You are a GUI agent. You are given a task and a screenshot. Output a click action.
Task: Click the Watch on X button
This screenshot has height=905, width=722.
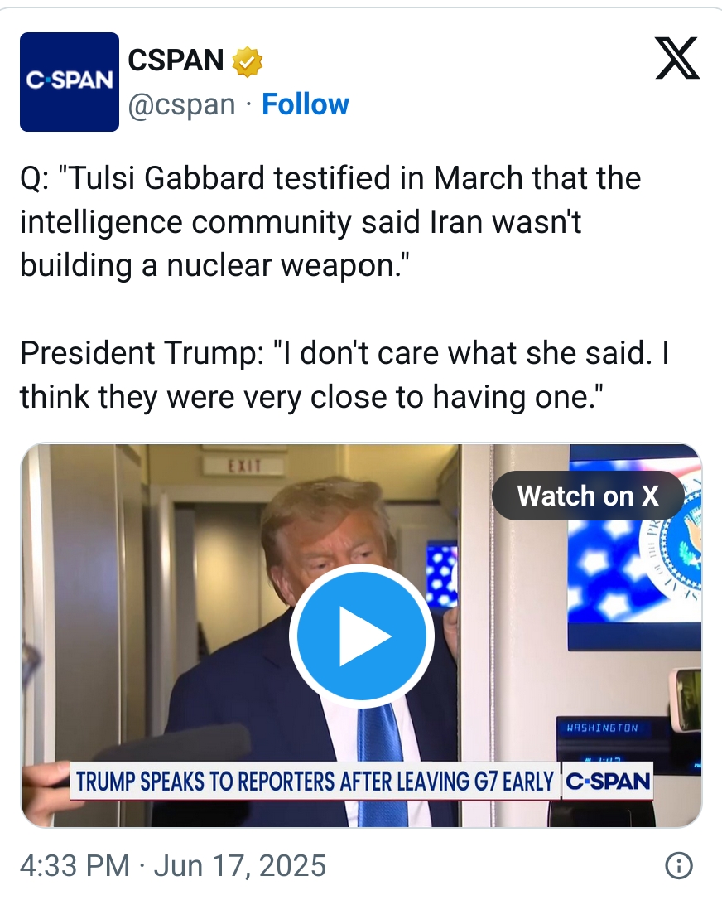(x=588, y=496)
